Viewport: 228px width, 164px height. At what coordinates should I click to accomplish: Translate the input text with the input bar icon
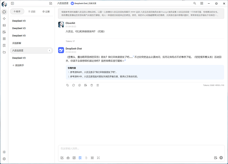215,158
